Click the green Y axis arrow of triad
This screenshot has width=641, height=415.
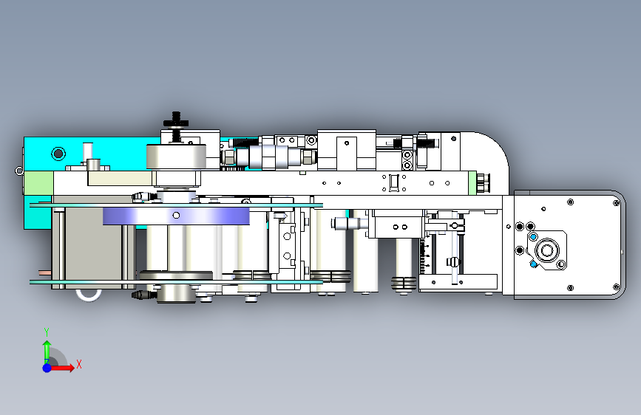[x=47, y=351]
